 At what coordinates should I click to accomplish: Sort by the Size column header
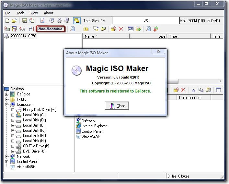click(x=148, y=36)
